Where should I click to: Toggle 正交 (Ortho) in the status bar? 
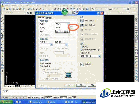pos(38,98)
